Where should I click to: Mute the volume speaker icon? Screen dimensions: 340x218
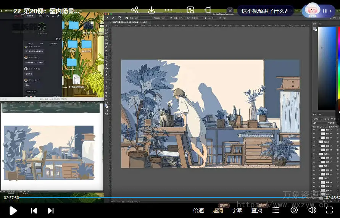[312, 210]
